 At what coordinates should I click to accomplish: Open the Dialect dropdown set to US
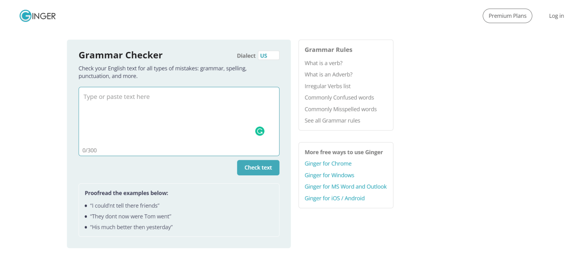tap(269, 55)
